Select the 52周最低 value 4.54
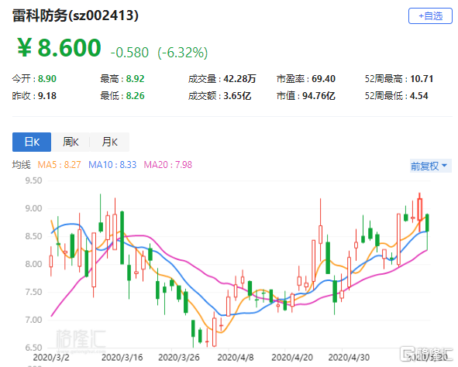 click(x=418, y=96)
